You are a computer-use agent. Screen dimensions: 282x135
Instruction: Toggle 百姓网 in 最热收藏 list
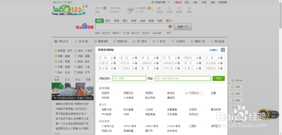(105, 93)
